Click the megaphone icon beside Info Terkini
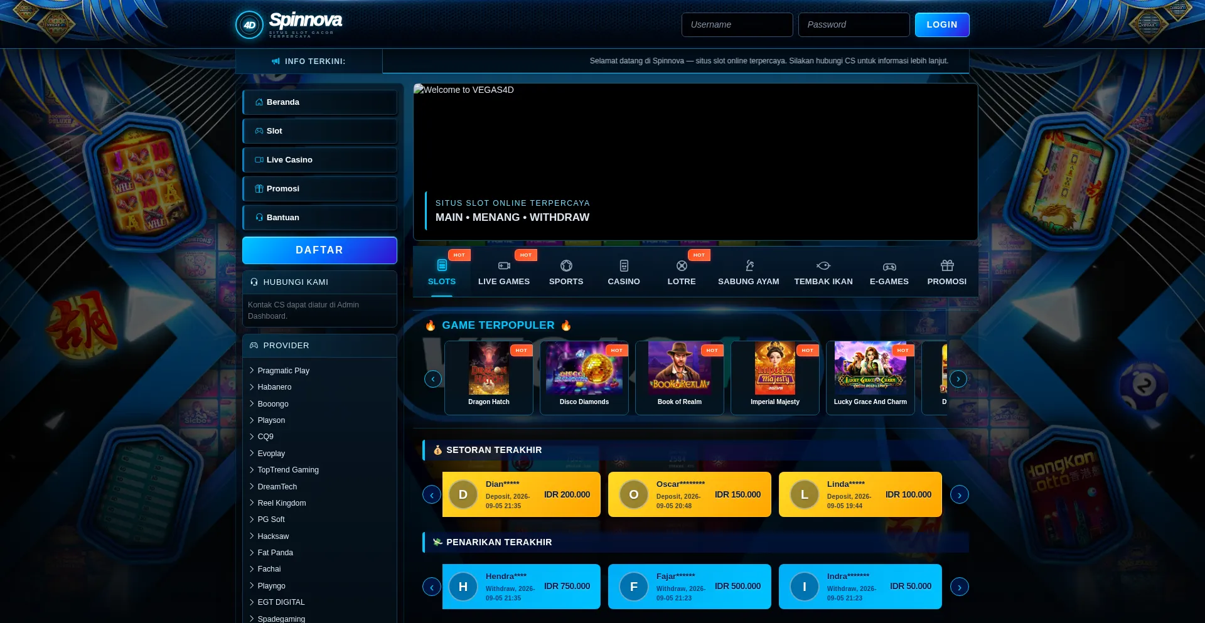The width and height of the screenshot is (1205, 623). point(276,61)
